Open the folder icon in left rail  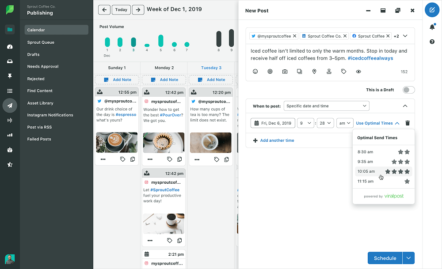(x=10, y=29)
